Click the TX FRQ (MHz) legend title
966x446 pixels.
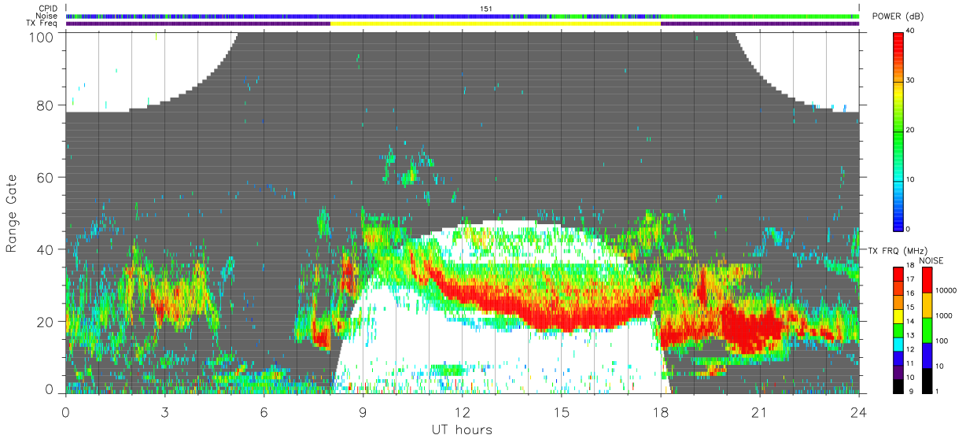896,250
